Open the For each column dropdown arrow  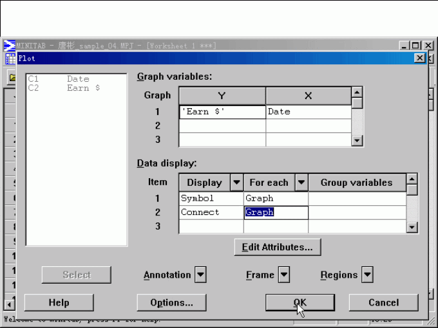pyautogui.click(x=301, y=183)
